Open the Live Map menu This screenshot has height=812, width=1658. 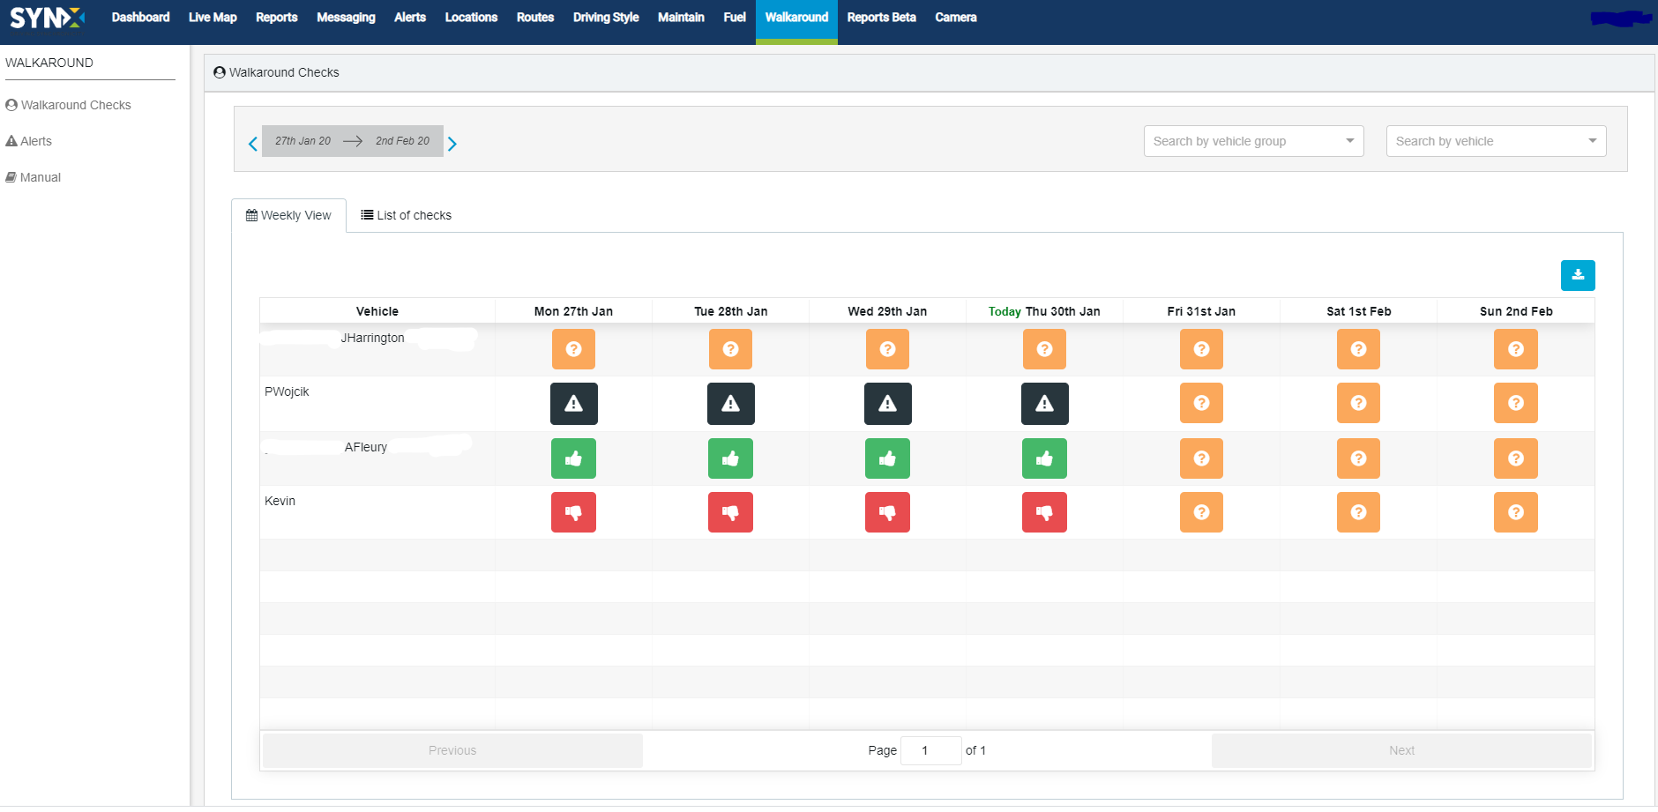[x=213, y=18]
